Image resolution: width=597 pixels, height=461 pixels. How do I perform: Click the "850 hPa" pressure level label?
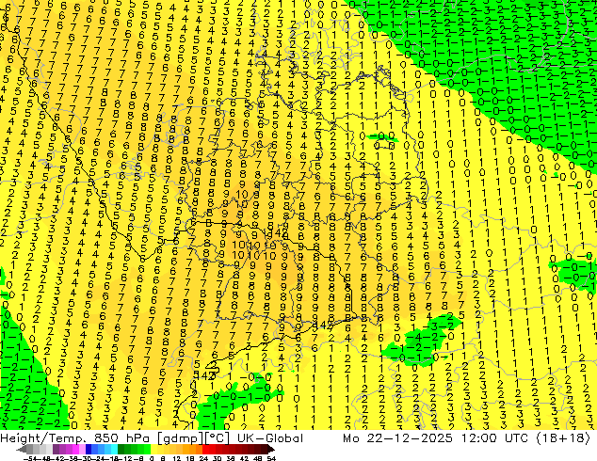point(121,438)
